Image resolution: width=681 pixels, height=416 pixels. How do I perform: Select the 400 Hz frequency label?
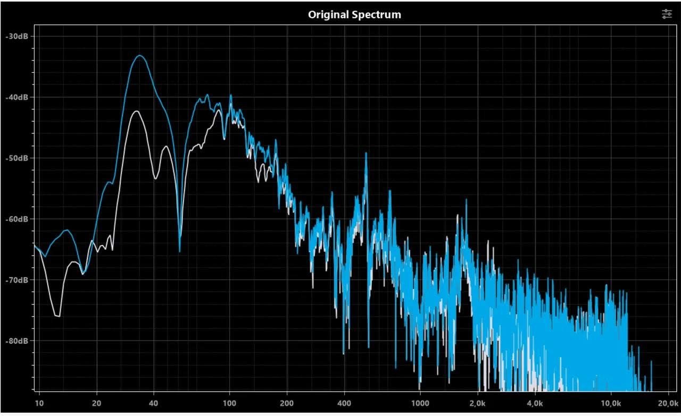344,402
